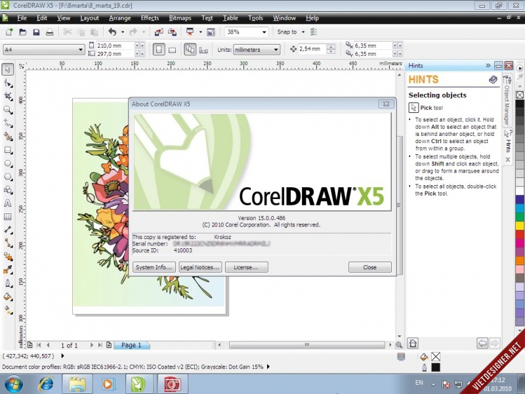Toggle apply layout to current page
Viewport: 525px width, 394px height.
point(203,50)
